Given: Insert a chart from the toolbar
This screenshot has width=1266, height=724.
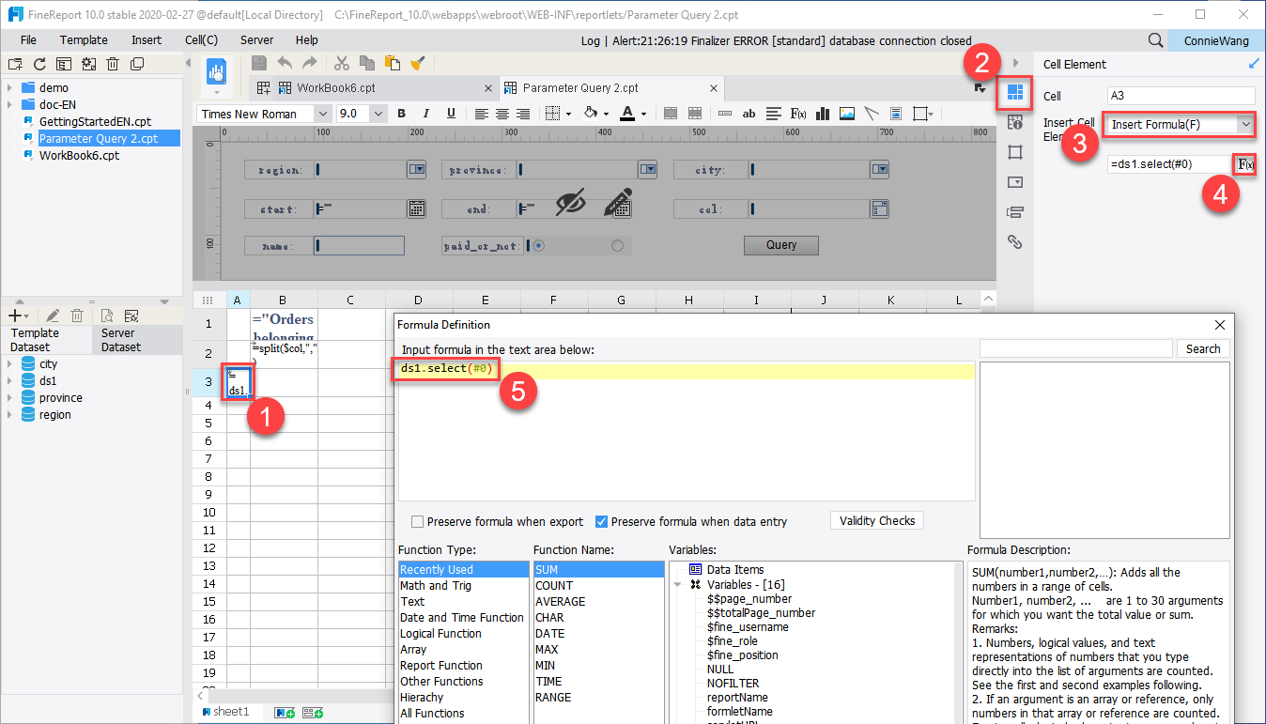Looking at the screenshot, I should (822, 113).
